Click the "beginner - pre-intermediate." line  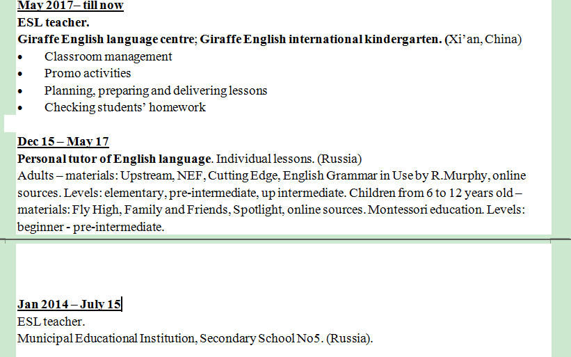click(90, 227)
